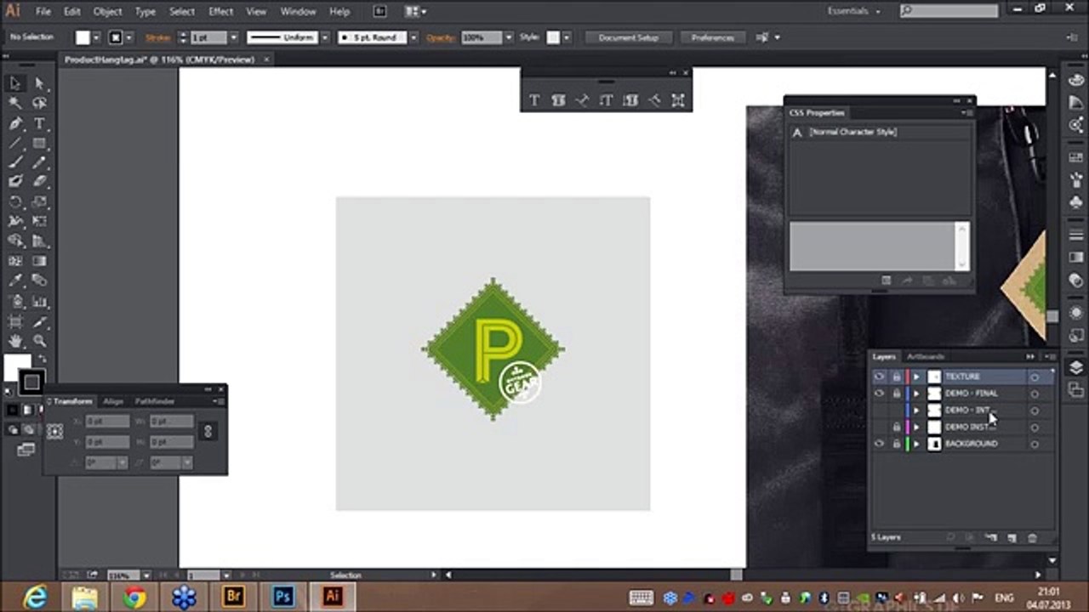Open the Fill color dropdown in control bar

tap(96, 37)
